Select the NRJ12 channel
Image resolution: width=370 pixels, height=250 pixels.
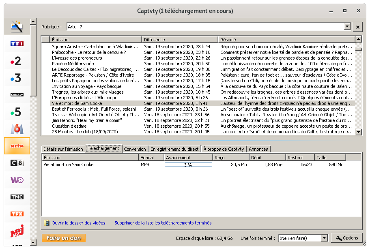coord(17,231)
